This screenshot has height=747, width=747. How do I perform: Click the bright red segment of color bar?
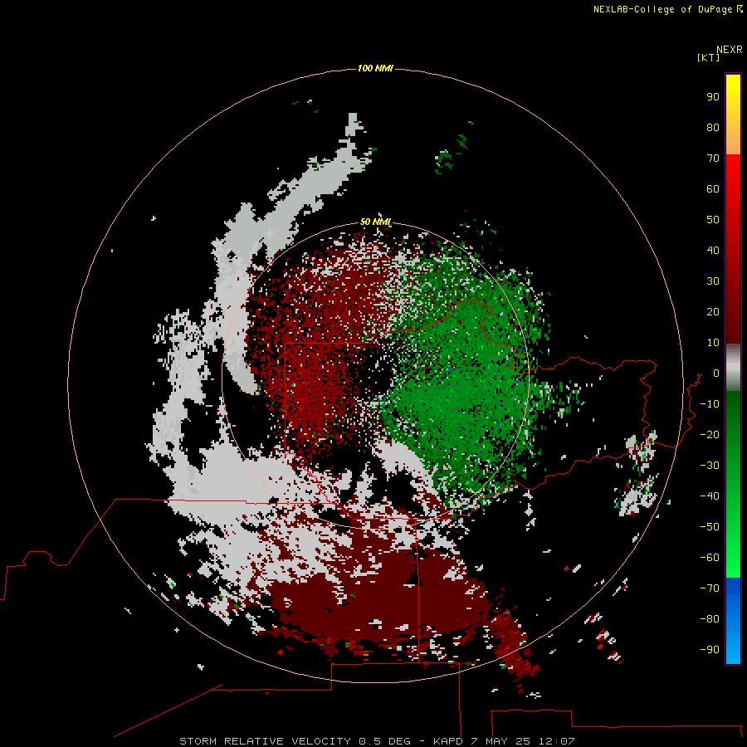733,249
